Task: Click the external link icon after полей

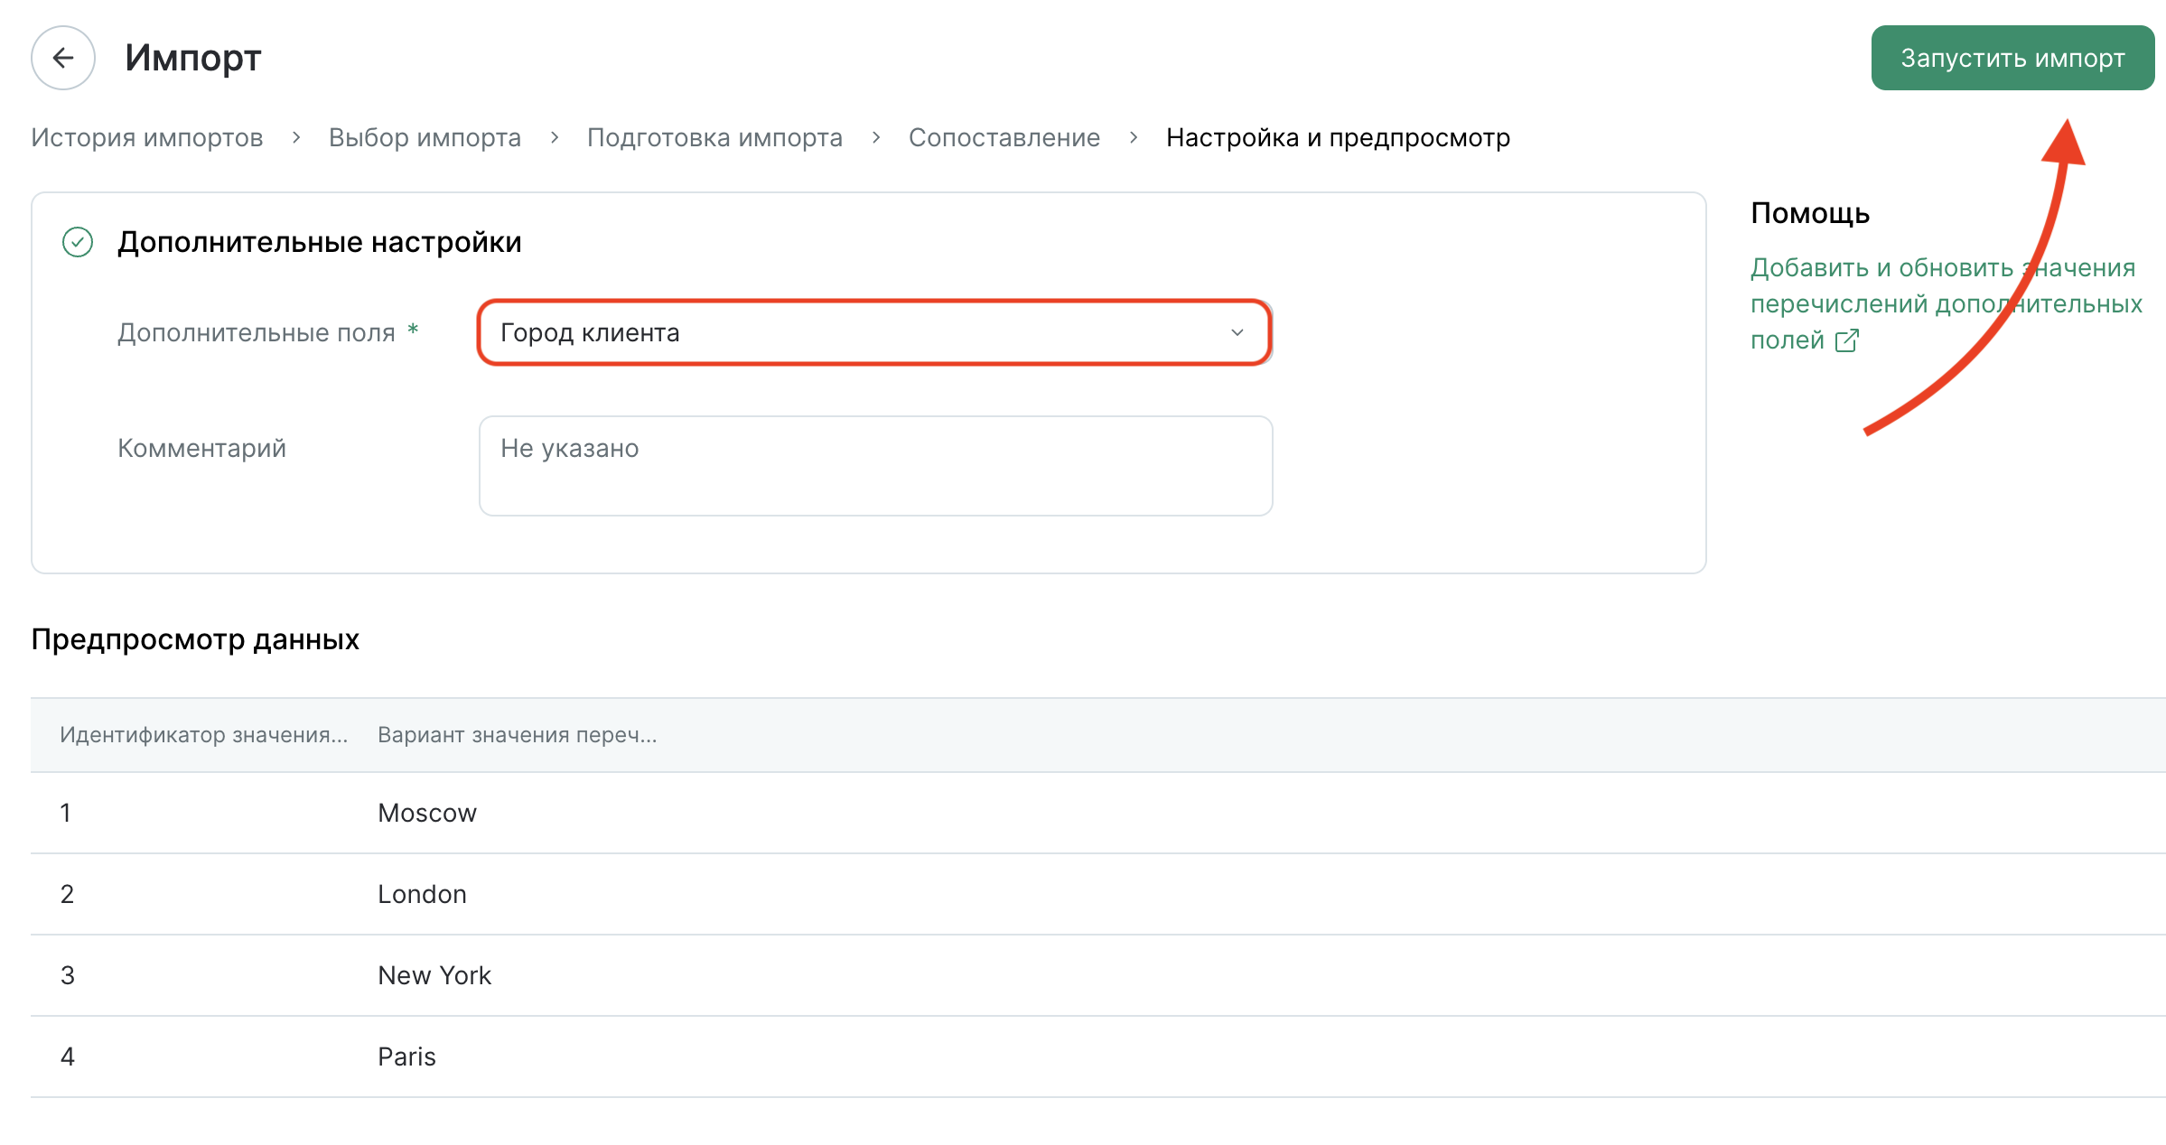Action: click(1846, 340)
